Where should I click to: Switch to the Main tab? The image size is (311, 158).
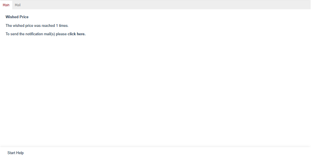click(x=6, y=5)
